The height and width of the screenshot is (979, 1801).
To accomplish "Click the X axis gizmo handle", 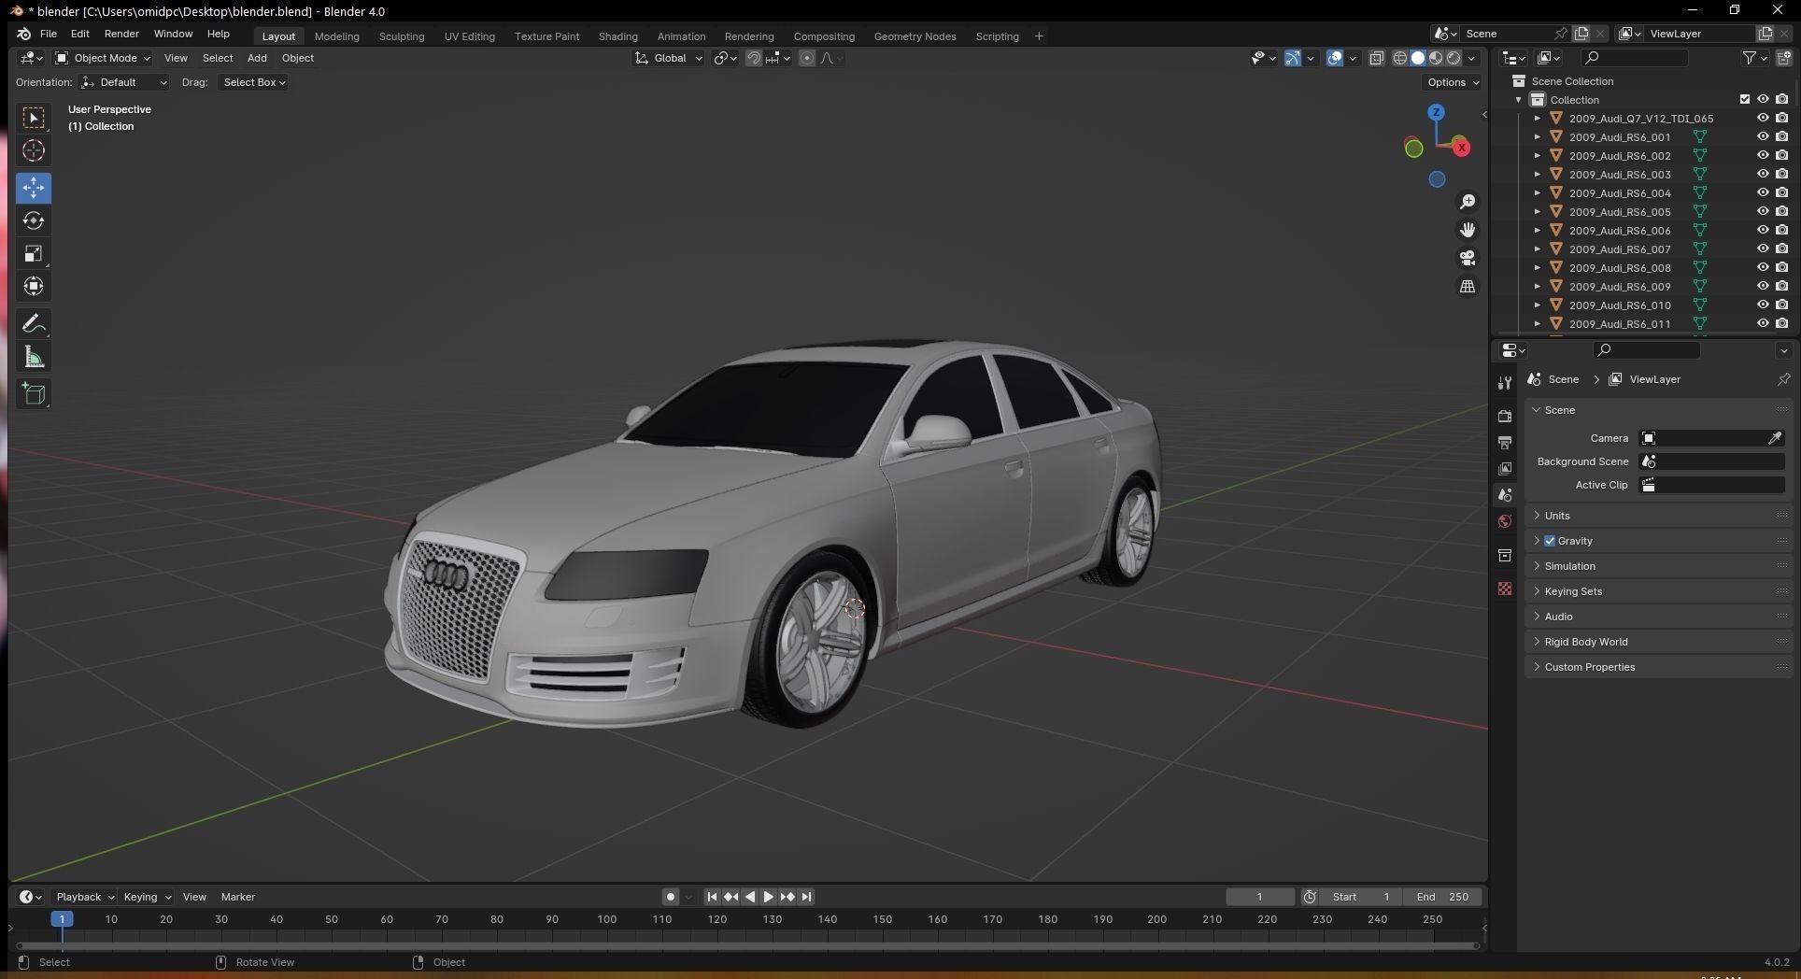I will 1461,148.
